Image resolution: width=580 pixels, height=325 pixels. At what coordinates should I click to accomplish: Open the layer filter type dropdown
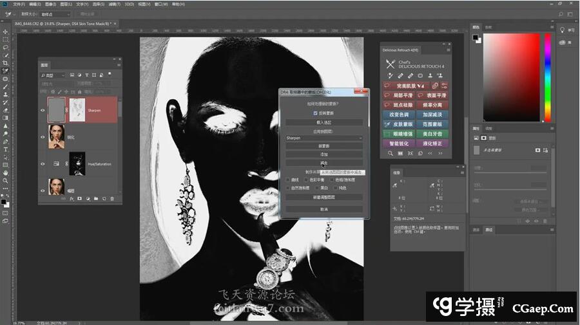[53, 75]
